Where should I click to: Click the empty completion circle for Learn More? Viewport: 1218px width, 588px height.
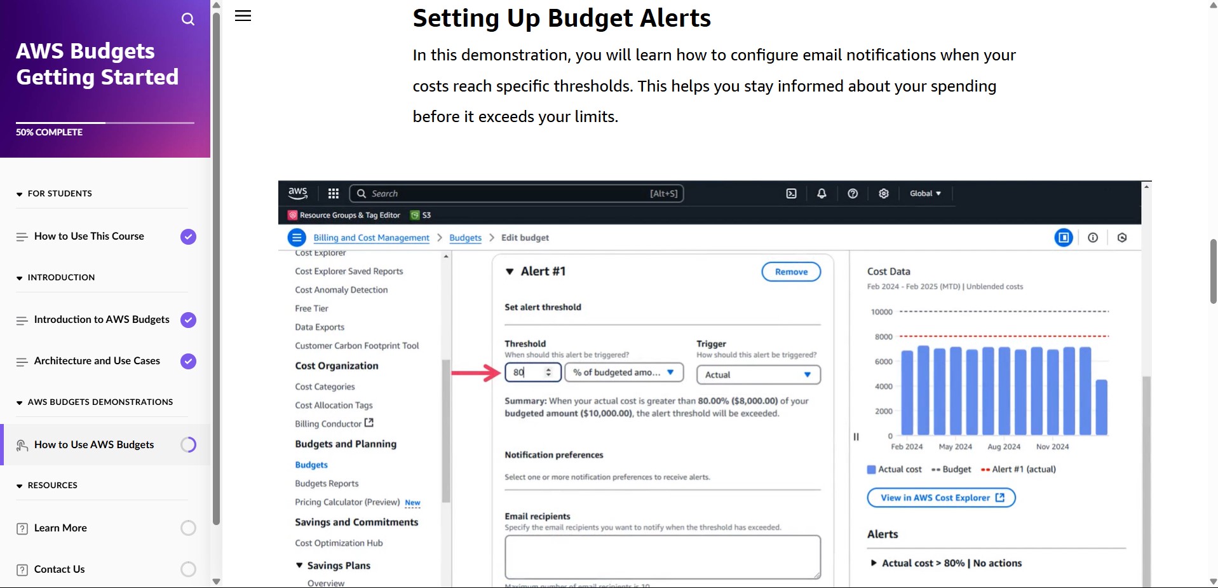pos(188,528)
